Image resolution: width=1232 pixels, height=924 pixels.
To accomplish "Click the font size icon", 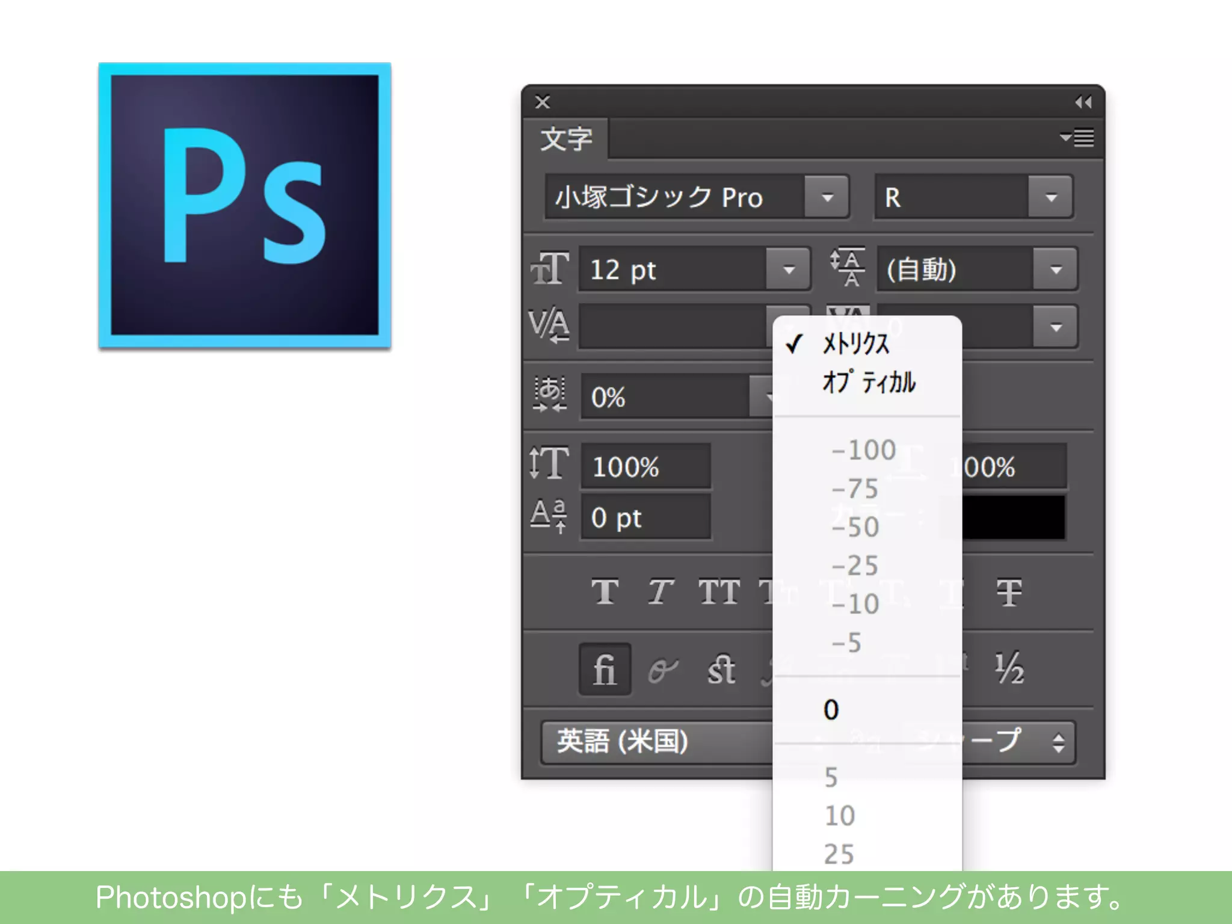I will click(x=549, y=268).
